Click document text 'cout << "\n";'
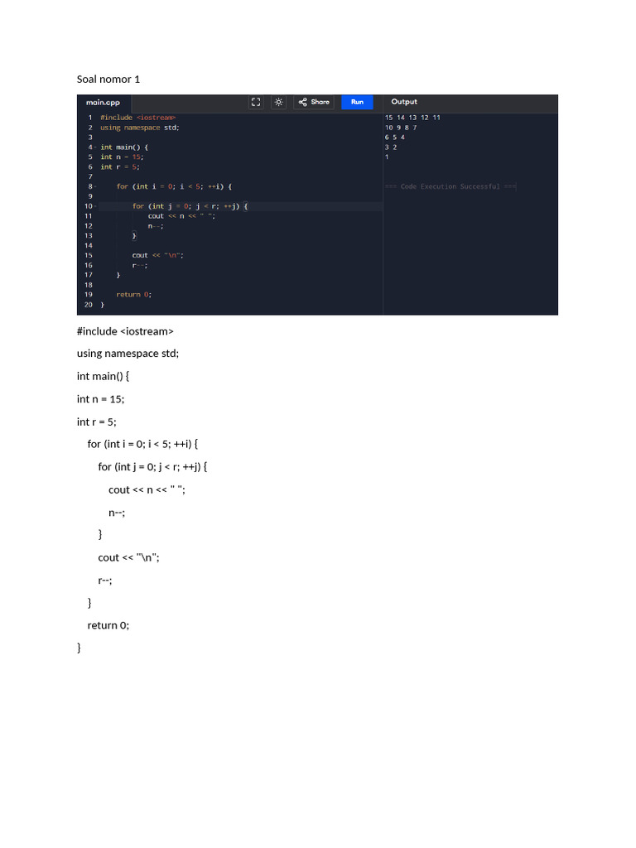The image size is (636, 848). [x=128, y=557]
